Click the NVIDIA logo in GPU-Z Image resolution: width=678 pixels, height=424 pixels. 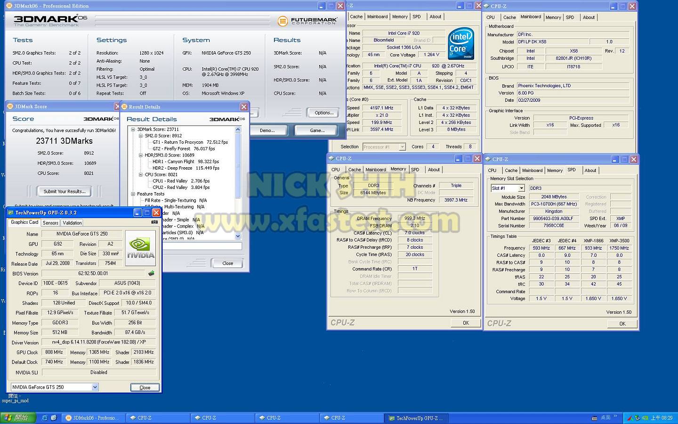[x=140, y=248]
